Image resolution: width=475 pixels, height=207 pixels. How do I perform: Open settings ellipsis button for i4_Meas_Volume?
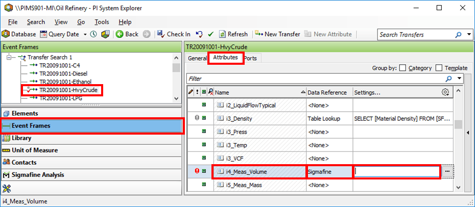click(x=447, y=172)
